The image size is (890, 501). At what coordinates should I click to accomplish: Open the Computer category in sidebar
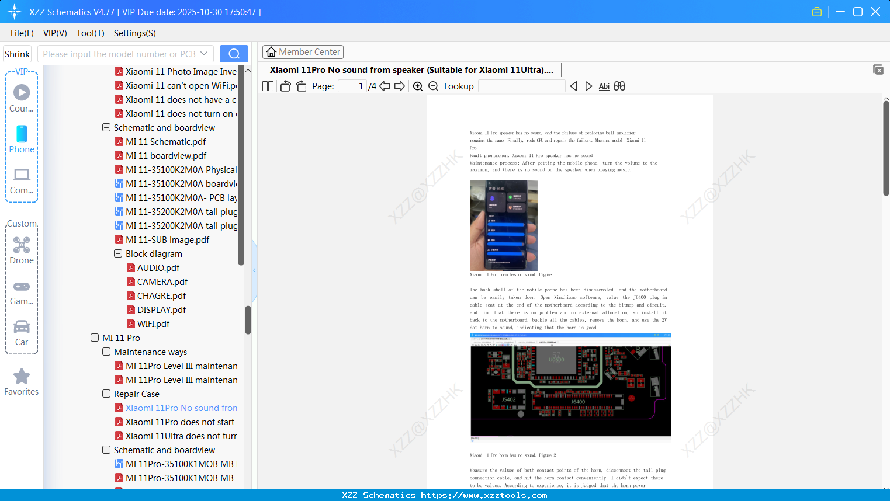[22, 180]
